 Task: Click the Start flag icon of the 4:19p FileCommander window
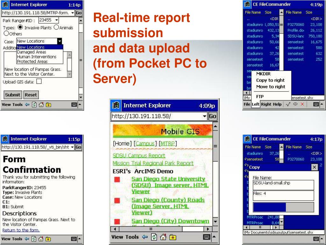[x=247, y=4]
